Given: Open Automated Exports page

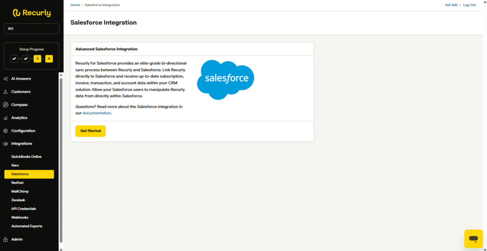Looking at the screenshot, I should (x=27, y=226).
